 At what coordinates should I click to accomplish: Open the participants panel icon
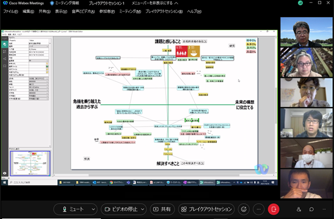[299, 210]
